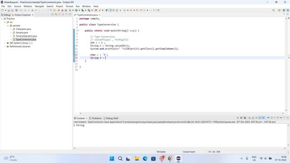Screen dimensions: 290x163
Task: Maximize the Console view
Action: (x=288, y=118)
